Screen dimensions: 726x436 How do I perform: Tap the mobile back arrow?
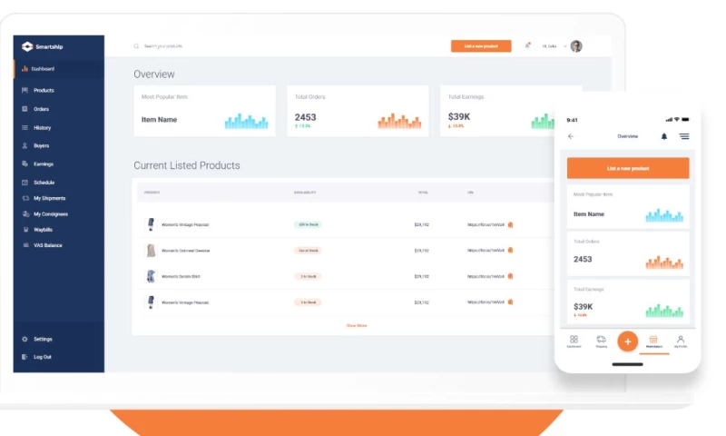[571, 136]
